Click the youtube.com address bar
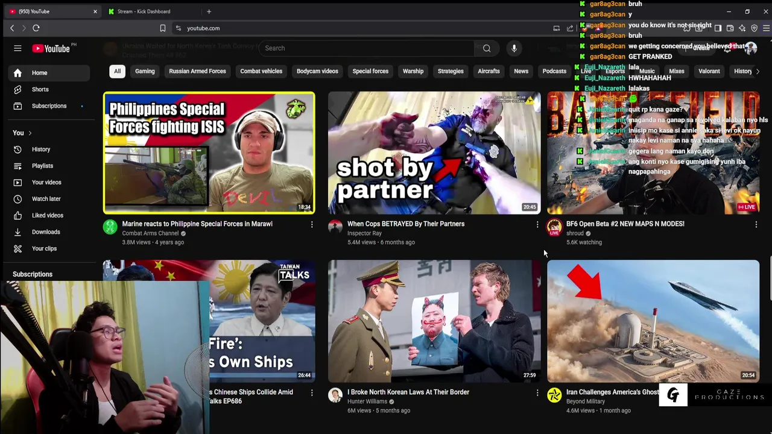 362,28
